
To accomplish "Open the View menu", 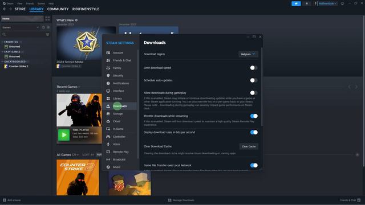I will click(x=19, y=3).
